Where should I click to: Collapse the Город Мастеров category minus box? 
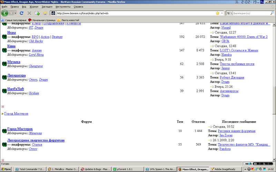[x=3, y=160]
